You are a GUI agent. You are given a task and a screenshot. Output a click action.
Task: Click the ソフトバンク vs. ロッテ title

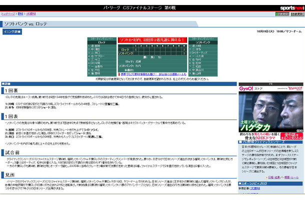click(26, 24)
